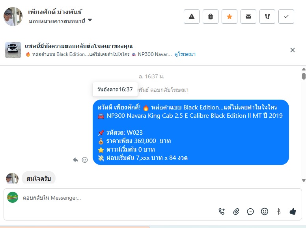This screenshot has height=228, width=306.
Task: Mark conversation as spam with warning icon
Action: 191,17
